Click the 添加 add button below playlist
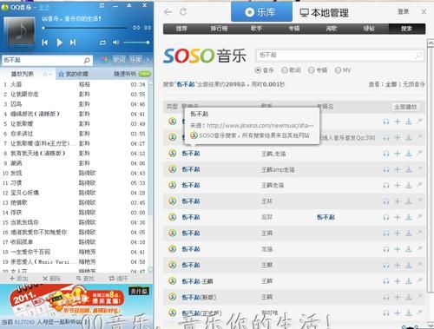The height and width of the screenshot is (329, 434). tap(19, 279)
